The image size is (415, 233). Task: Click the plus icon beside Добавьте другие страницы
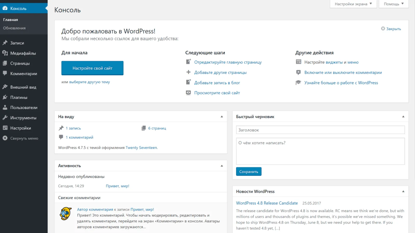(x=189, y=72)
